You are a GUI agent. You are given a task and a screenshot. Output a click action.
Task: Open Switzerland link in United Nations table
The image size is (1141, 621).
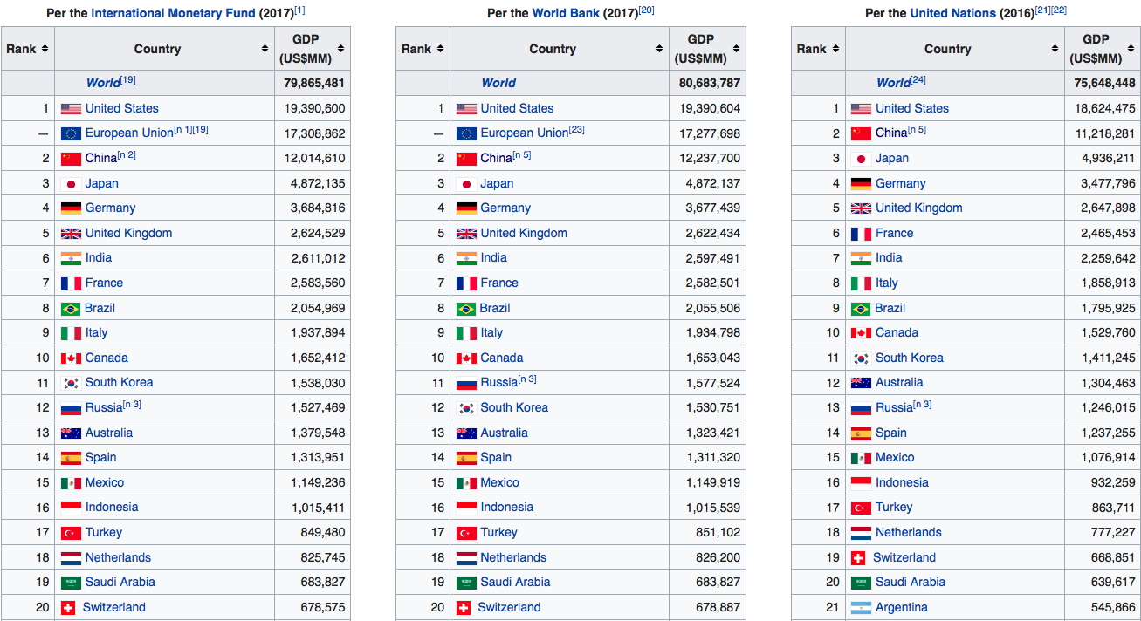(904, 558)
